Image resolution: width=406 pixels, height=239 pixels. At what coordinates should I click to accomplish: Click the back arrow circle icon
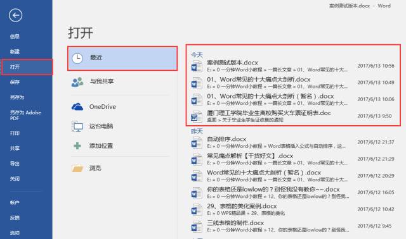[15, 15]
